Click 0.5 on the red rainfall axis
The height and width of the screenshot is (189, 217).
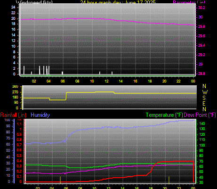(19, 156)
